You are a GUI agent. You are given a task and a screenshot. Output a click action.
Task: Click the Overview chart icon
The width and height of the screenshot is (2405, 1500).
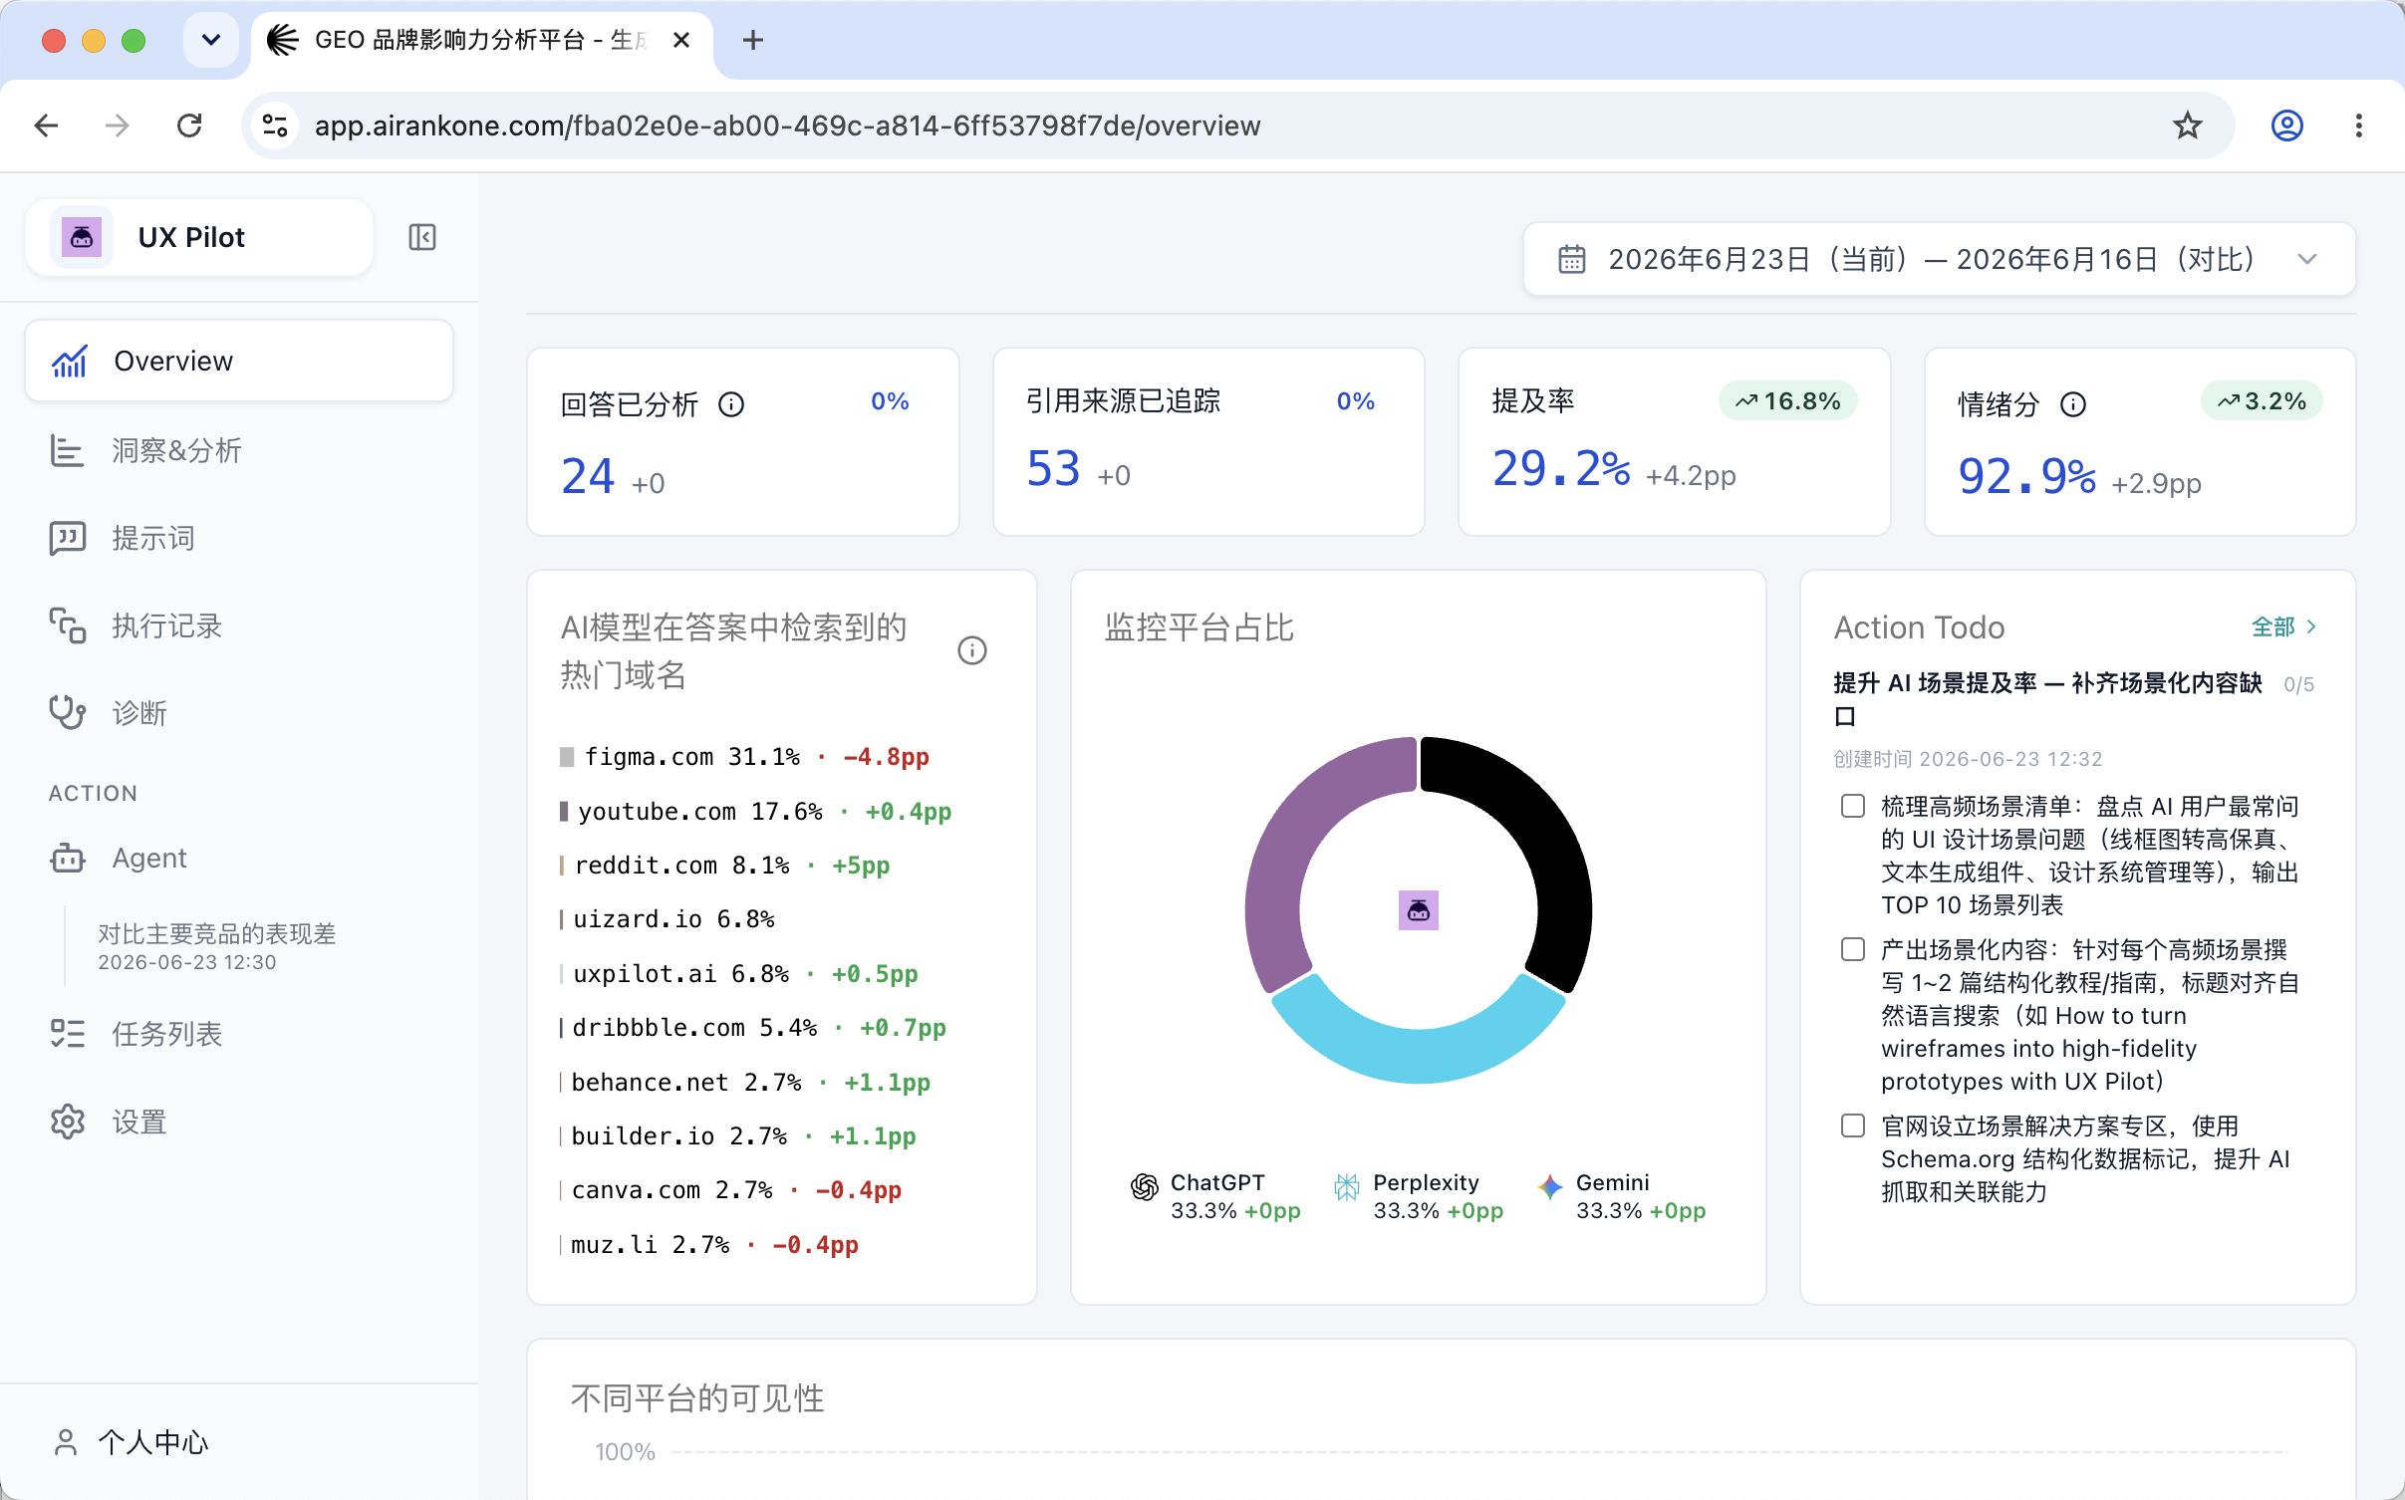pos(69,361)
